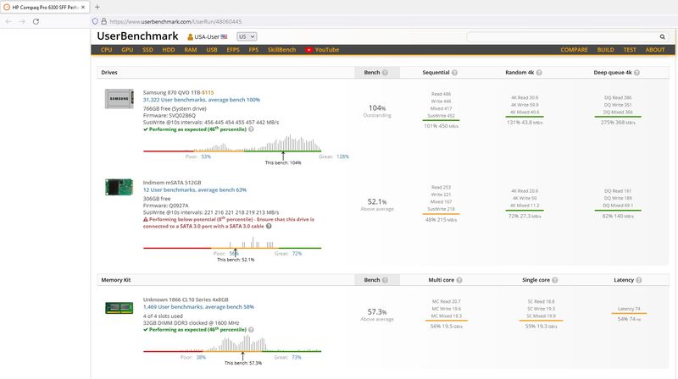This screenshot has width=678, height=379.
Task: Click the browser forward arrow
Action: (x=22, y=21)
